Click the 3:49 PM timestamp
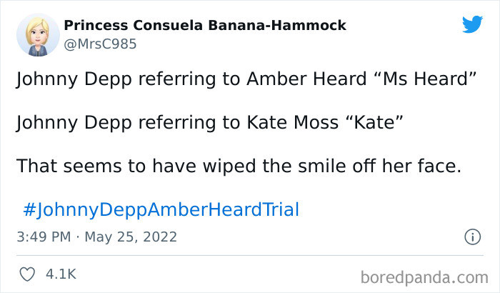500x293 pixels. coord(44,237)
